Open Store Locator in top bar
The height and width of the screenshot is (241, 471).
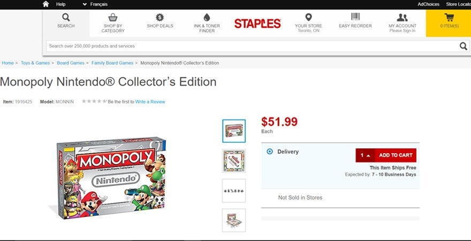pyautogui.click(x=458, y=4)
